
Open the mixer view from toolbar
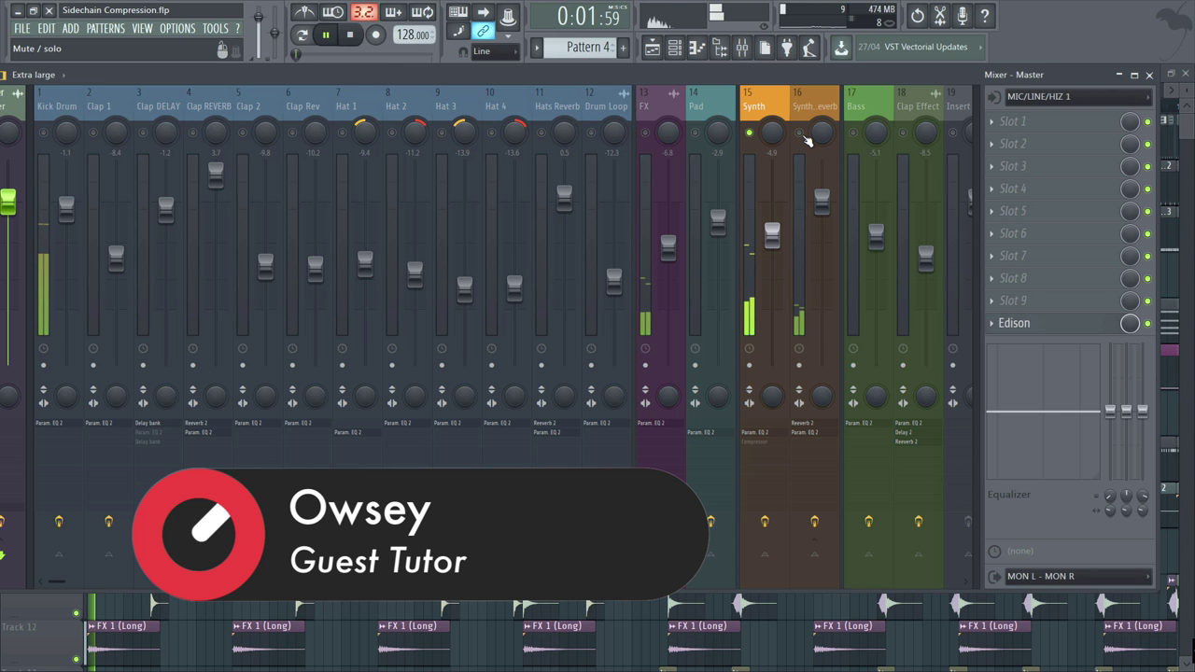coord(741,48)
